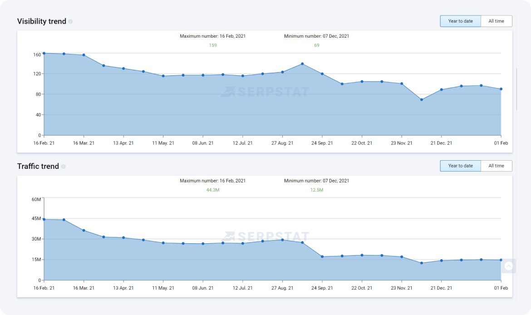Click the scroll-to-top chevron button
Viewport: 531px width, 315px height.
click(x=509, y=266)
